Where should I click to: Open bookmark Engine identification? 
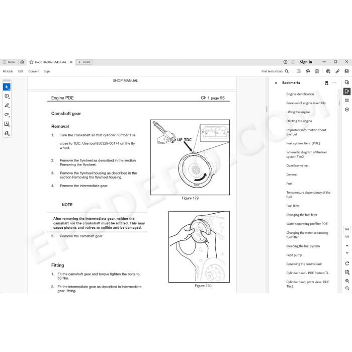tap(300, 94)
